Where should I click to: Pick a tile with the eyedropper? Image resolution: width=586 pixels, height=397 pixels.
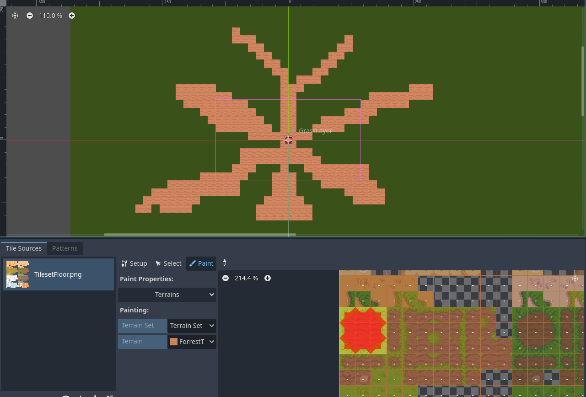[225, 263]
